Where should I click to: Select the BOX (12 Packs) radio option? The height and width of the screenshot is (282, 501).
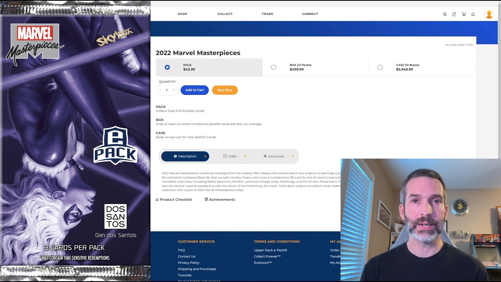(x=274, y=67)
